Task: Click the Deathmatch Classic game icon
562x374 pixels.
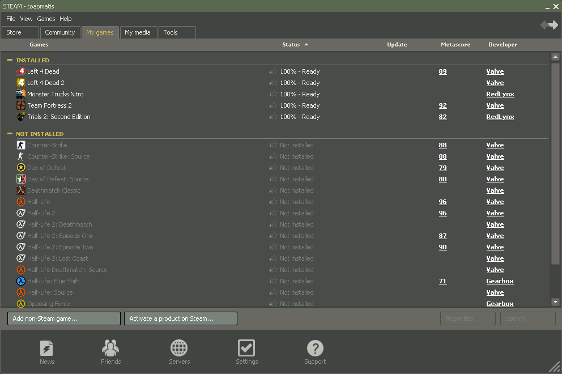Action: 21,190
